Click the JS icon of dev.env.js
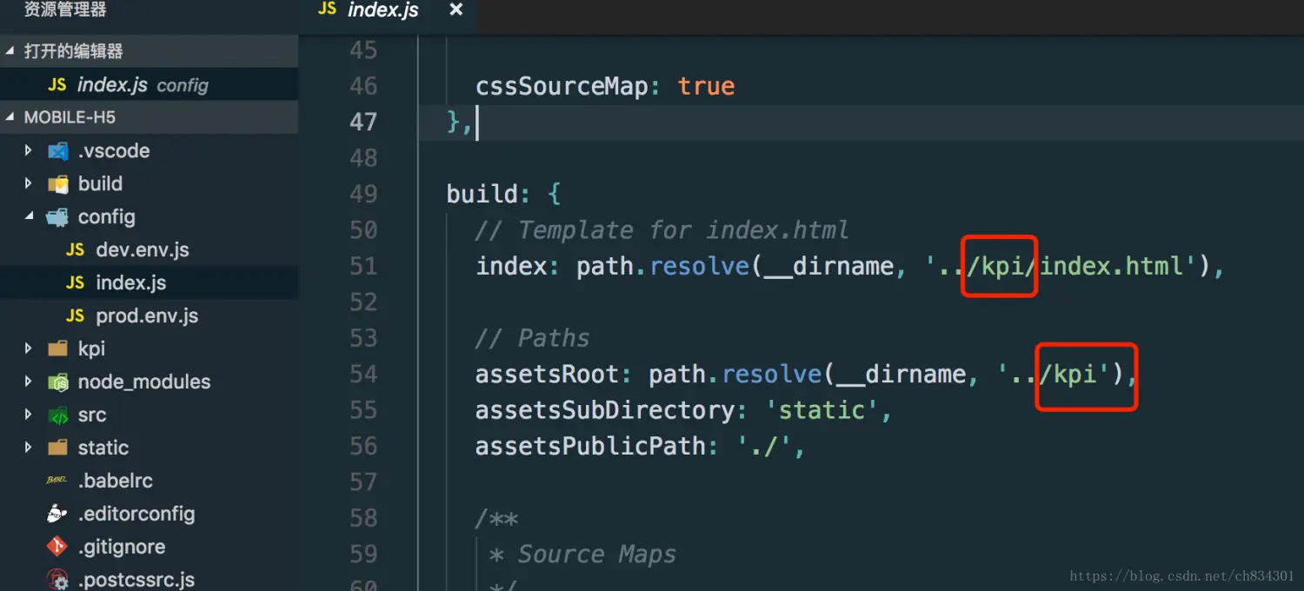This screenshot has height=591, width=1304. (76, 250)
